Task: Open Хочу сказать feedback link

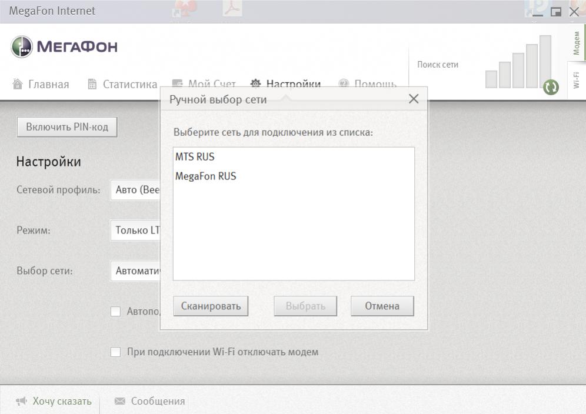Action: click(x=62, y=401)
